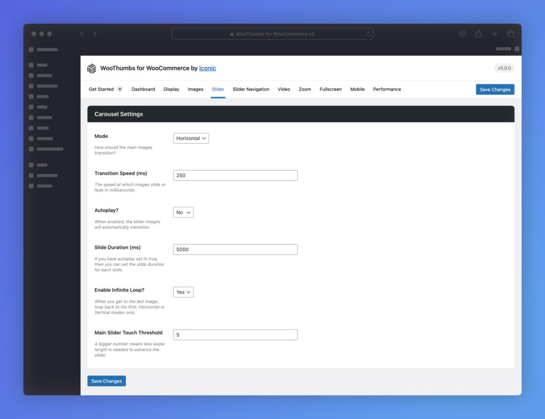Viewport: 545px width, 419px height.
Task: Go to the Performance tab
Action: pyautogui.click(x=387, y=89)
